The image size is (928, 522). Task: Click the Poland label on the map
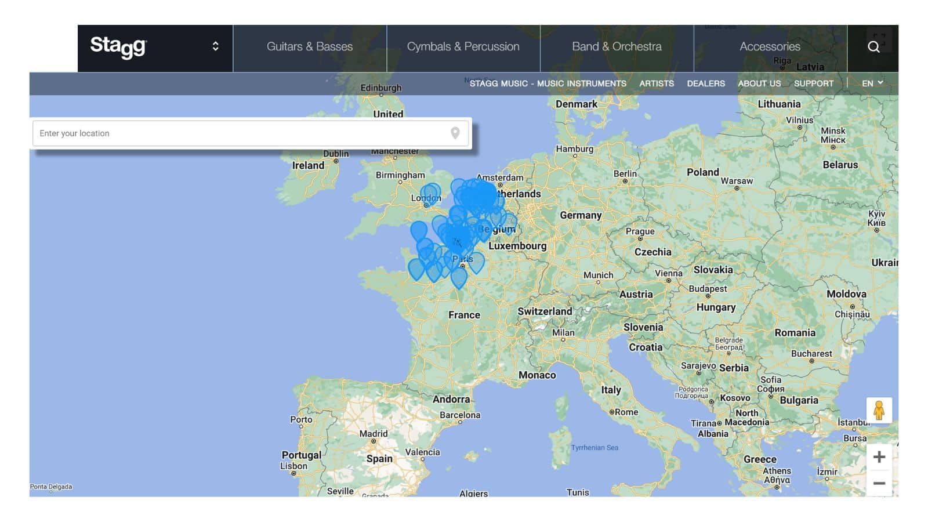point(702,172)
